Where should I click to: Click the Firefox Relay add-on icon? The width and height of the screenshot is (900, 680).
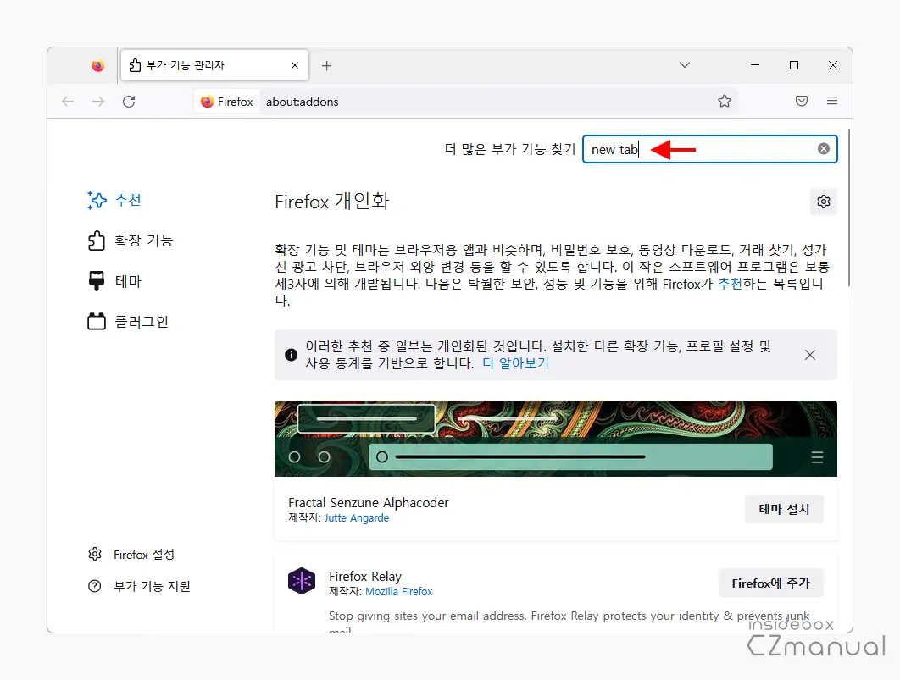click(x=302, y=582)
